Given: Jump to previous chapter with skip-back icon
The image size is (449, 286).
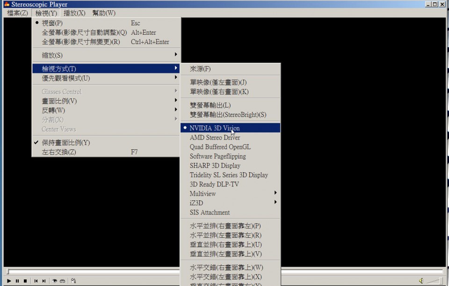Looking at the screenshot, I should click(36, 281).
